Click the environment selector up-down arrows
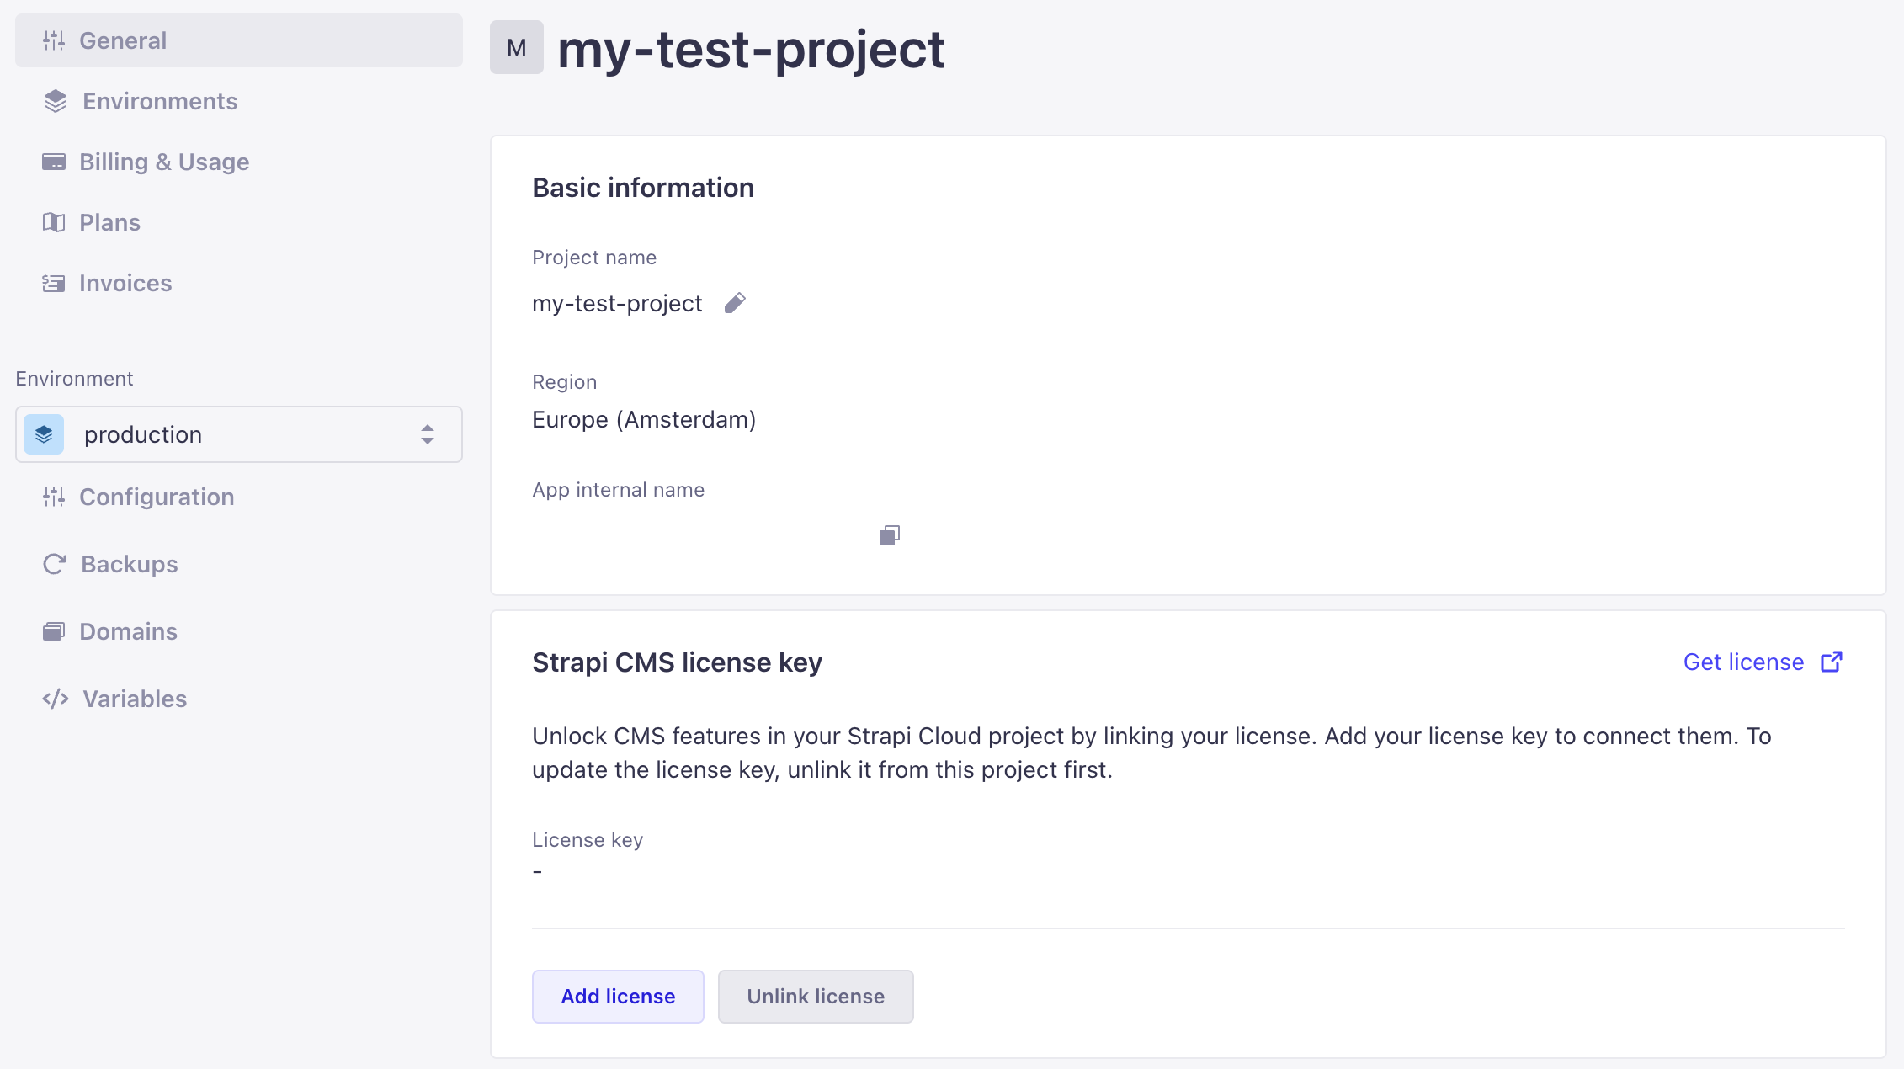Image resolution: width=1904 pixels, height=1069 pixels. (428, 434)
